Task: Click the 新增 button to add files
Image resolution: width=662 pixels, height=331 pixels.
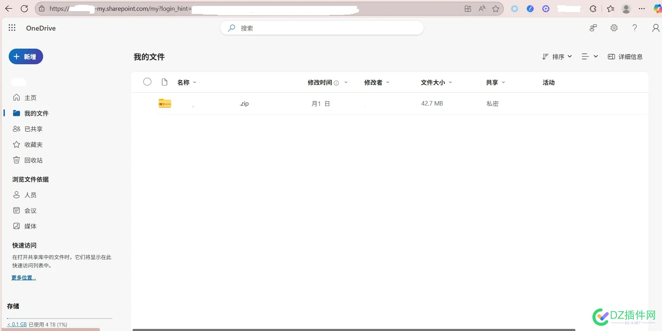Action: [x=25, y=56]
